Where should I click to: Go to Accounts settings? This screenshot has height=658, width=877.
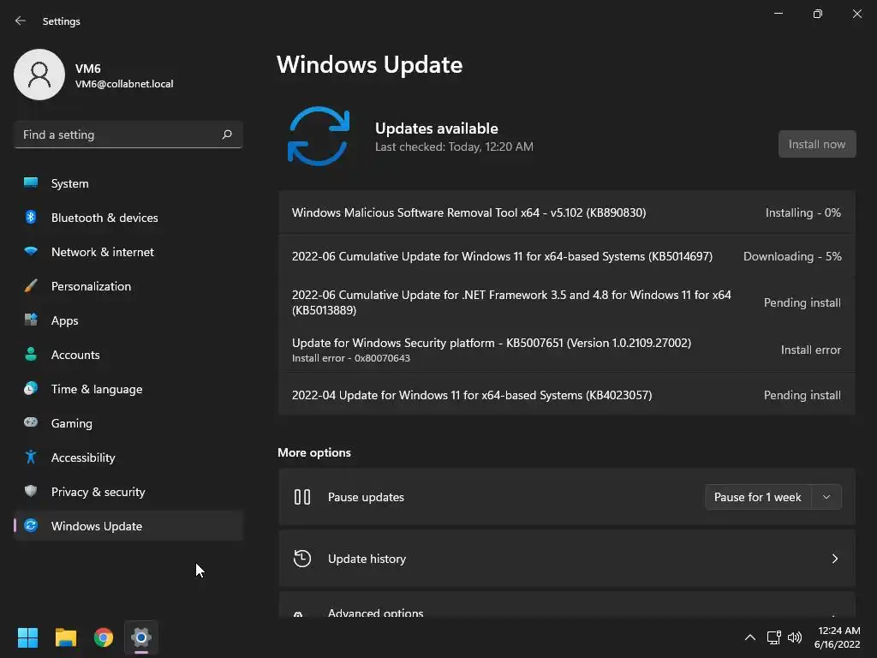coord(128,355)
